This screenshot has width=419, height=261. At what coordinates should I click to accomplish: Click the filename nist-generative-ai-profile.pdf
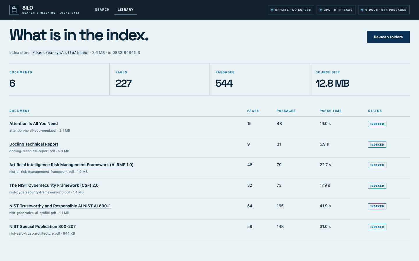coord(33,213)
